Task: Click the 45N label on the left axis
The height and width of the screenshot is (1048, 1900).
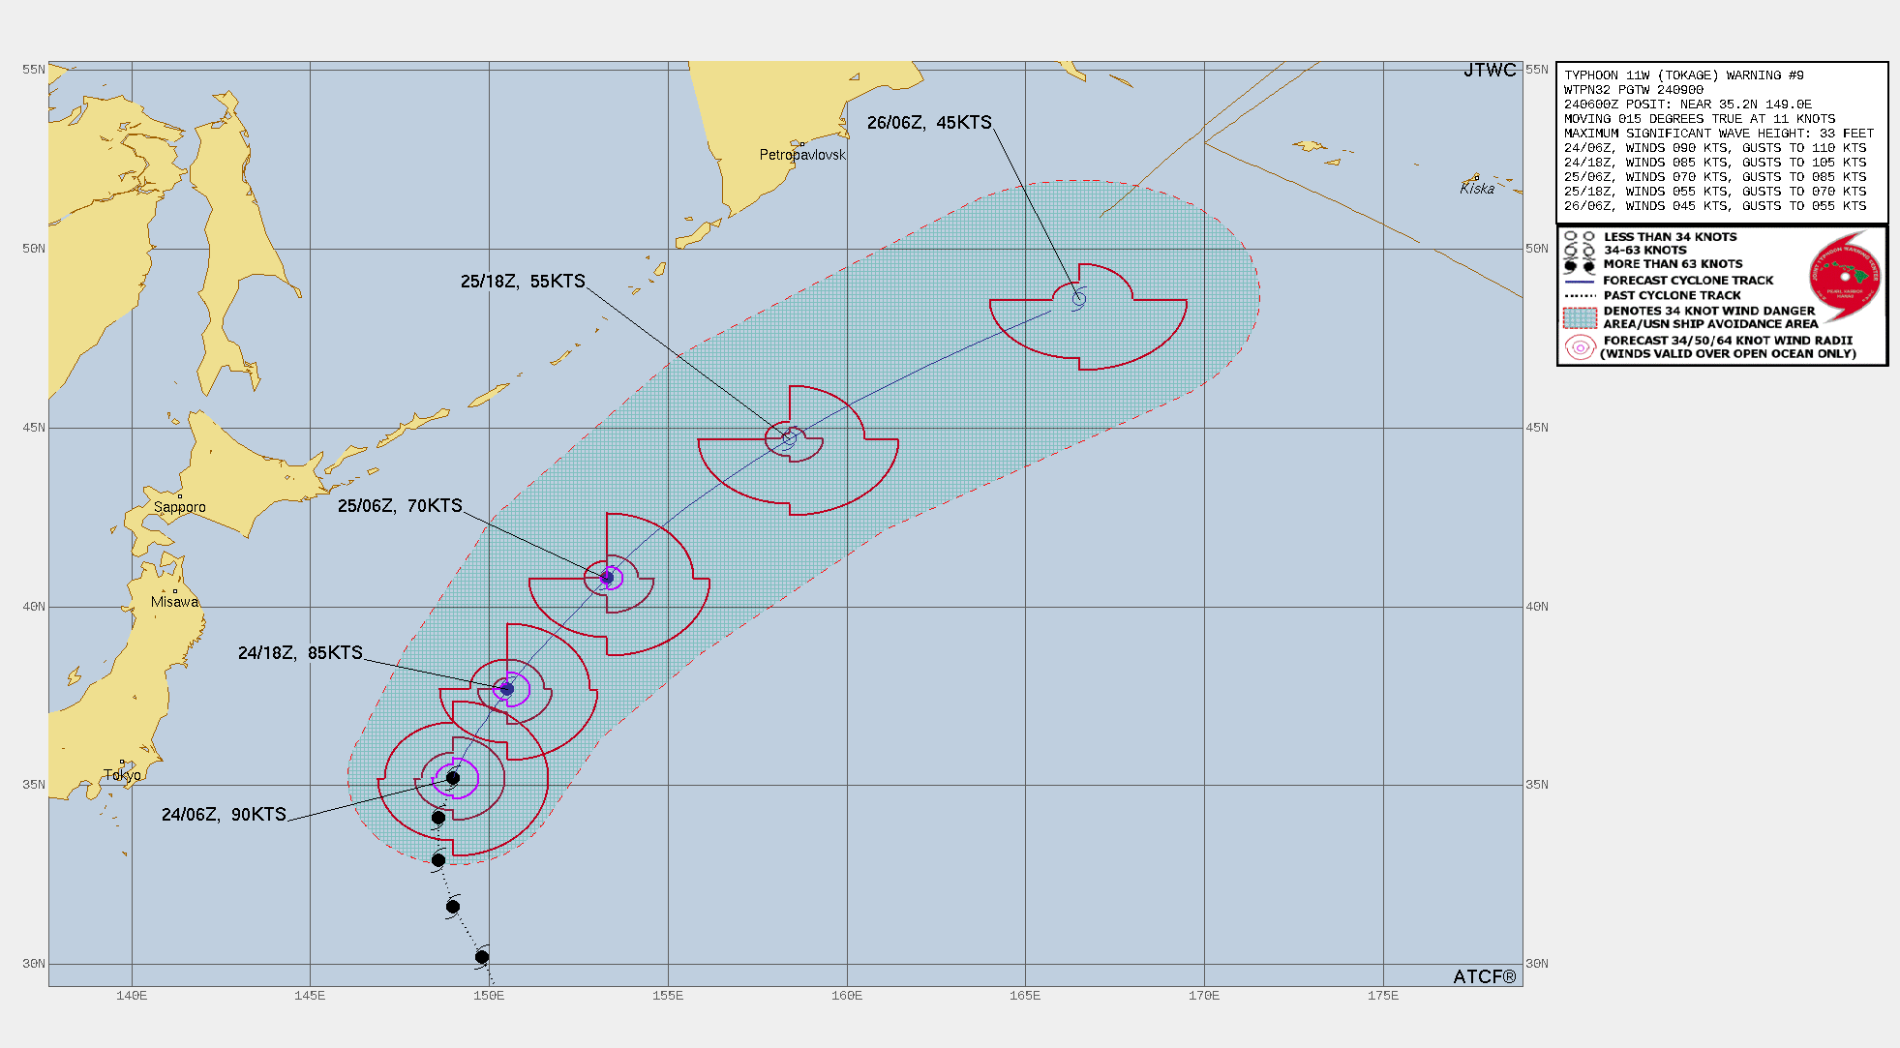Action: [x=34, y=428]
